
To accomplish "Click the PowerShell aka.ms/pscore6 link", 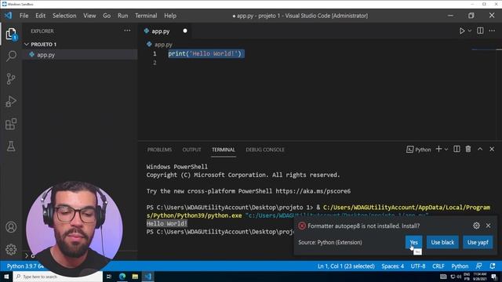I will point(313,191).
